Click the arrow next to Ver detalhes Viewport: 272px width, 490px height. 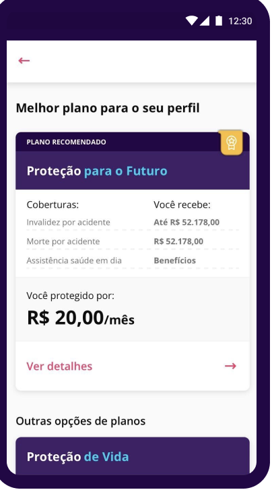(230, 366)
